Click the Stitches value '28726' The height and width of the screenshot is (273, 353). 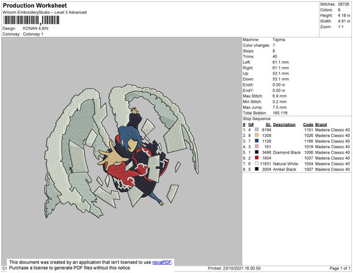pyautogui.click(x=344, y=4)
